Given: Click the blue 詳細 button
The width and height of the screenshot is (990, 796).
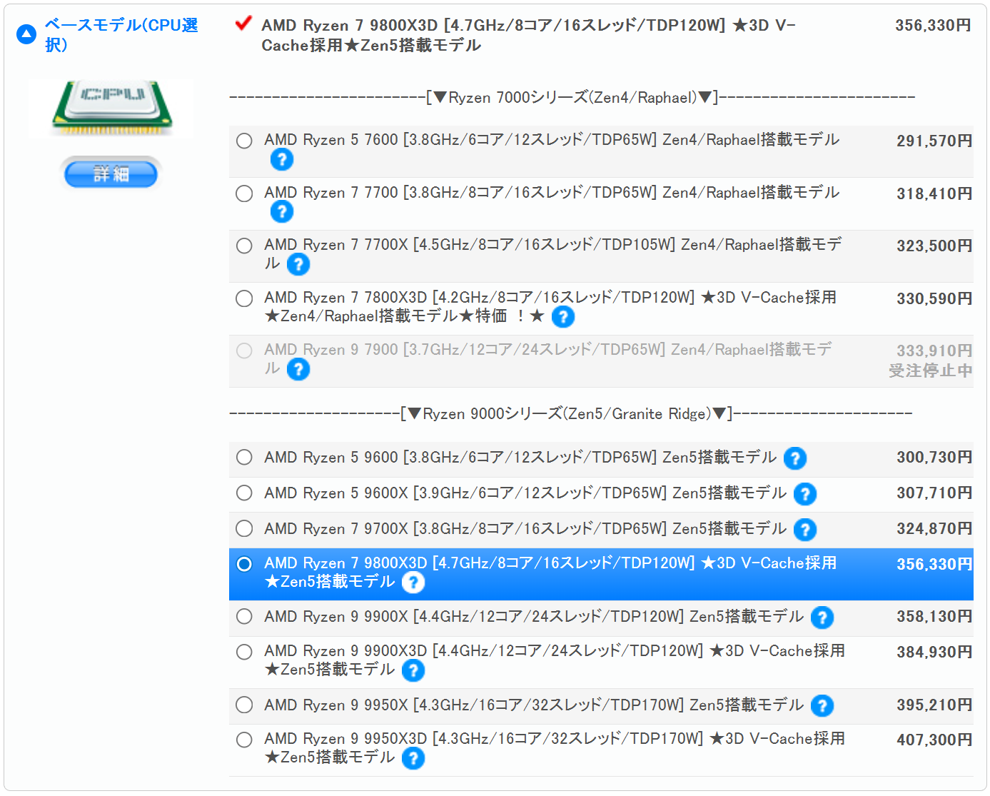Looking at the screenshot, I should [x=111, y=174].
